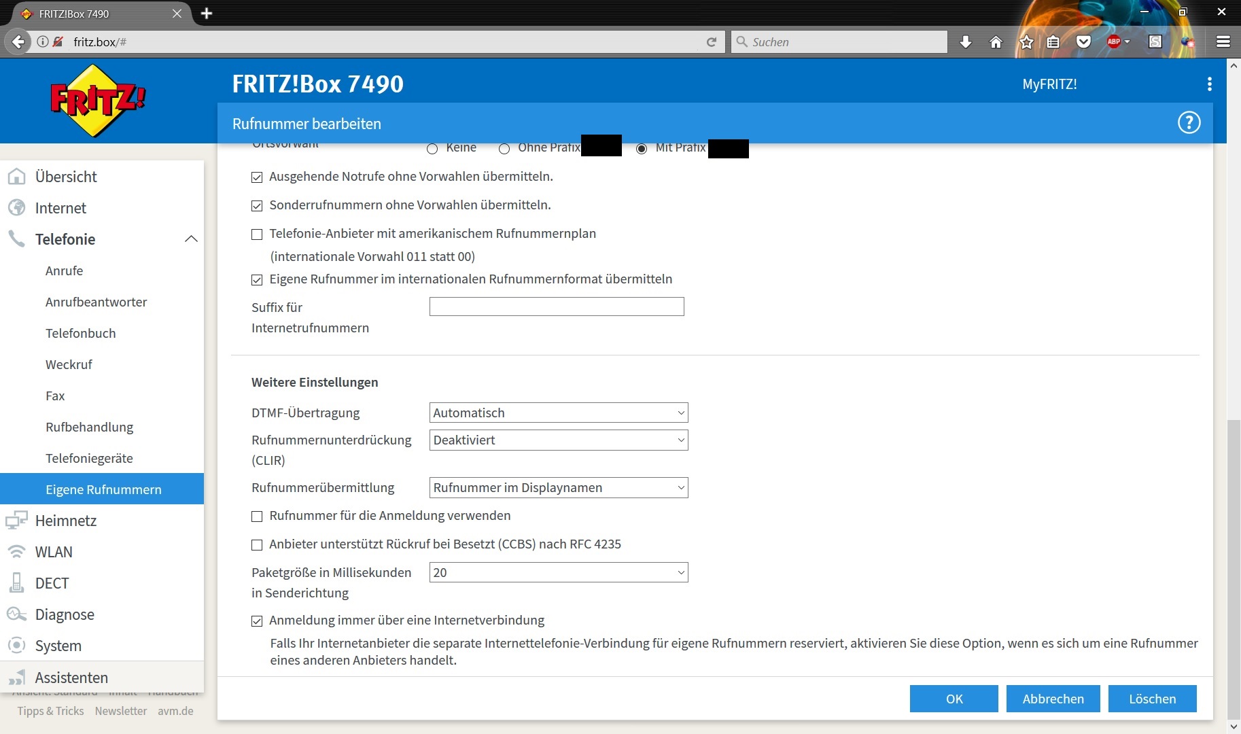Open the Rufnummerübermittlung dropdown
This screenshot has width=1241, height=734.
(x=559, y=487)
